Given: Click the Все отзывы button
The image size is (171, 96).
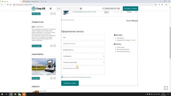Looking at the screenshot, I should click(37, 46).
